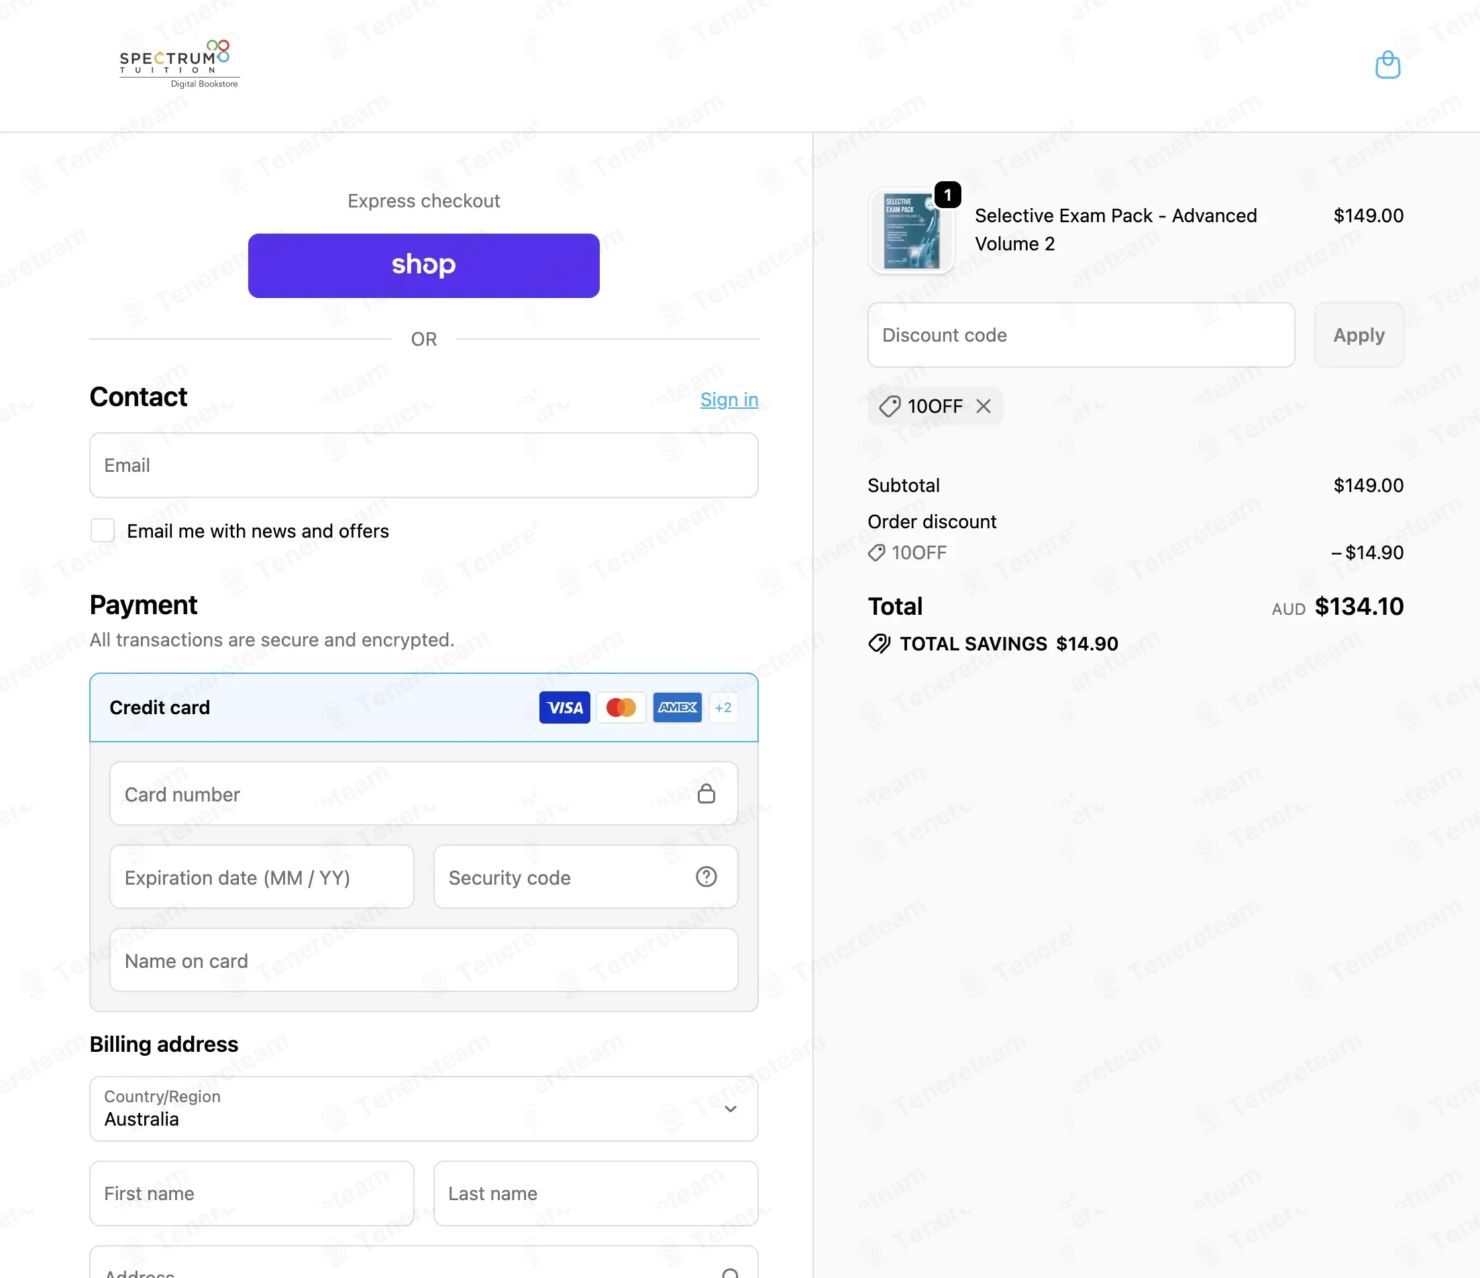Focus the Discount code field

pos(1081,334)
